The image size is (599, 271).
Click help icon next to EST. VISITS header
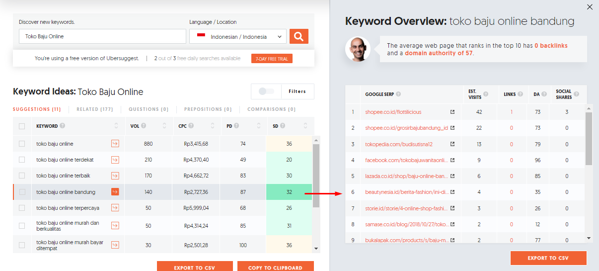[x=486, y=94]
